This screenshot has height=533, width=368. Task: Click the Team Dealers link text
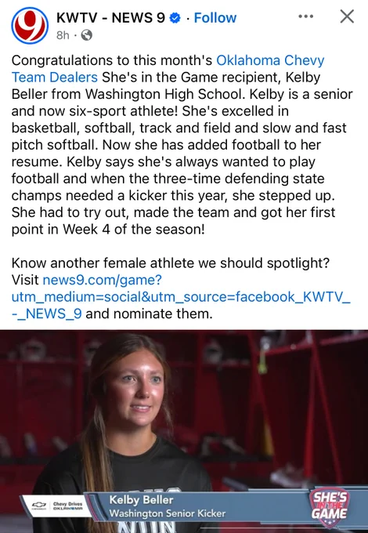click(x=55, y=77)
